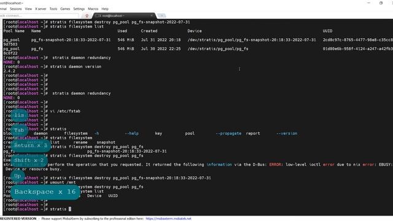Click the 'Used' column header
The height and width of the screenshot is (221, 393).
(122, 31)
